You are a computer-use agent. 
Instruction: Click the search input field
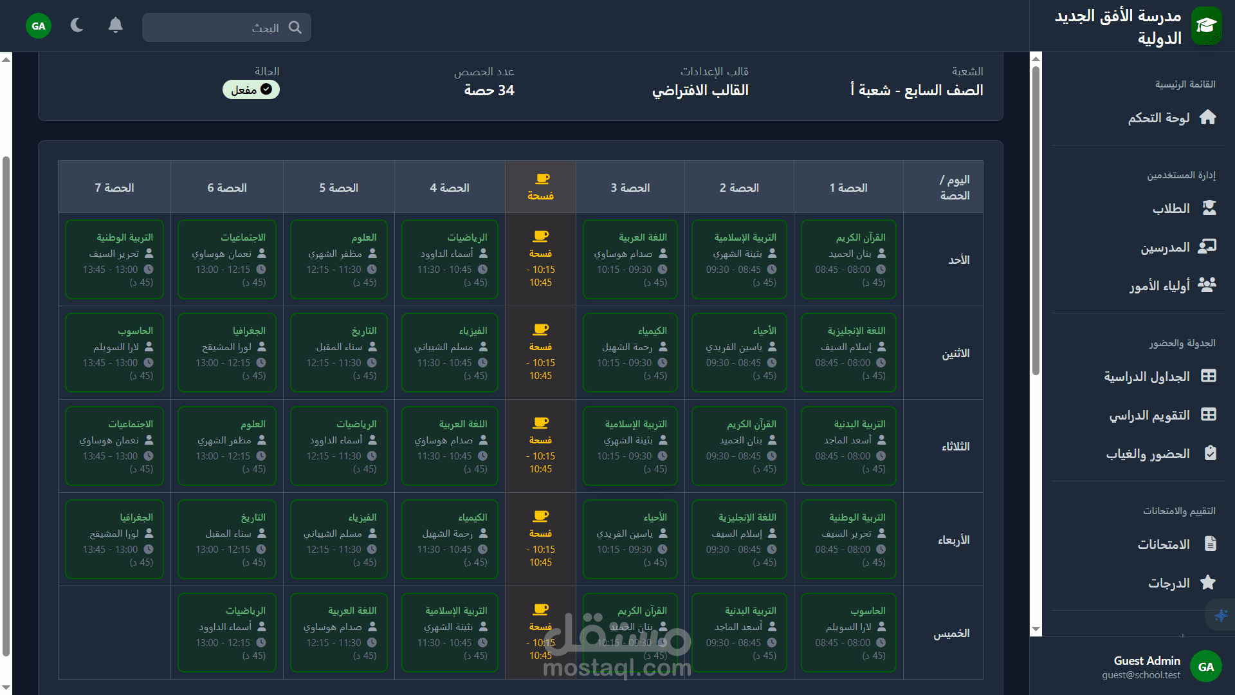(x=219, y=28)
